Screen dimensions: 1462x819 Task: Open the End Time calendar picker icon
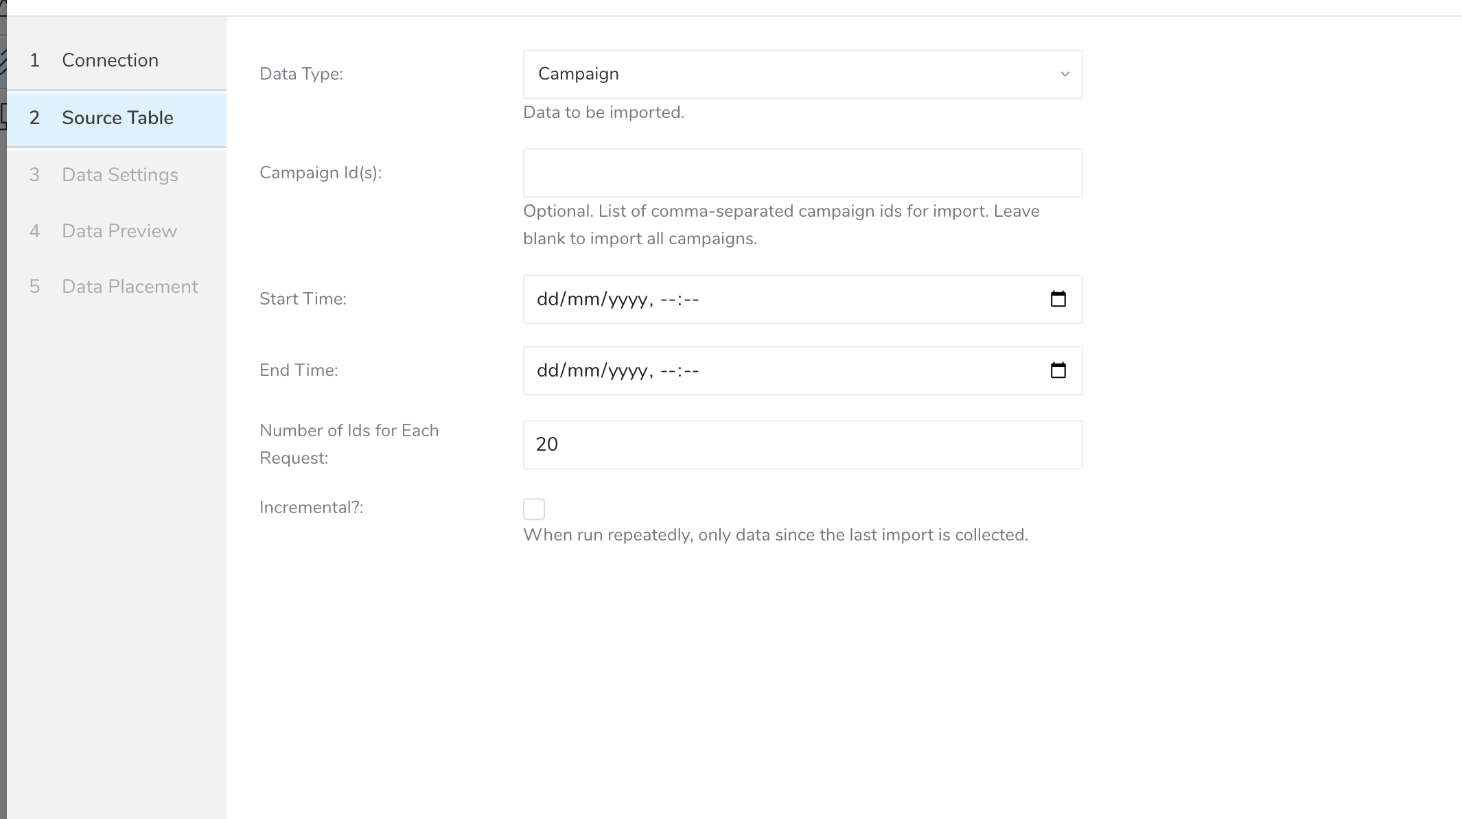pos(1058,370)
